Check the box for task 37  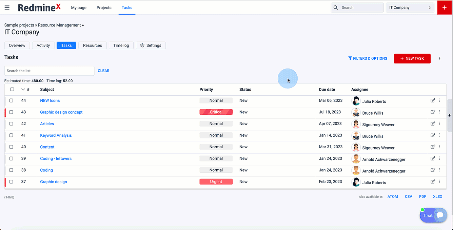click(11, 181)
